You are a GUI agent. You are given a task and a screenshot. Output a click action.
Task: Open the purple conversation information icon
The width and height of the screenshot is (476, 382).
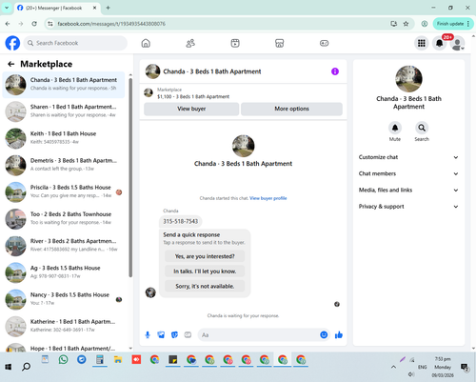point(335,71)
